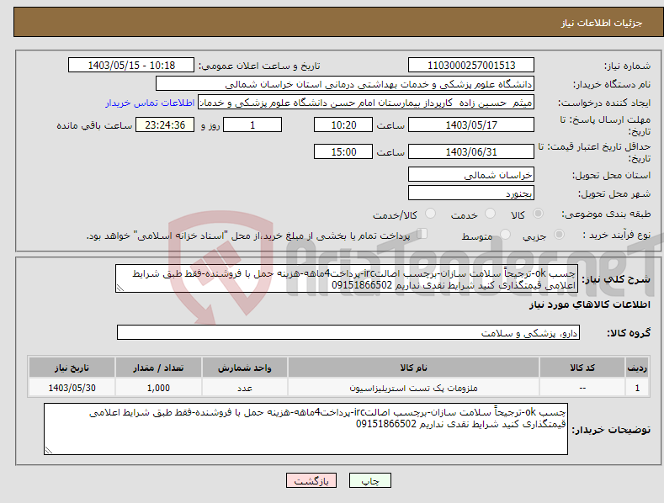Select the خدمت radio button
664x503 pixels.
click(490, 214)
